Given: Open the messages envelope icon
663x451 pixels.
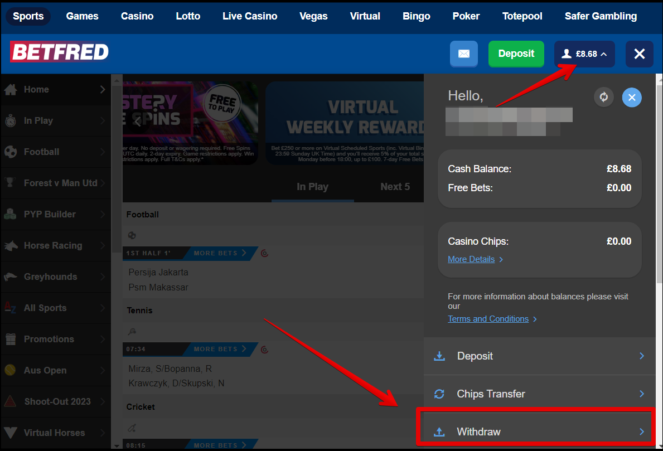Looking at the screenshot, I should pos(464,54).
